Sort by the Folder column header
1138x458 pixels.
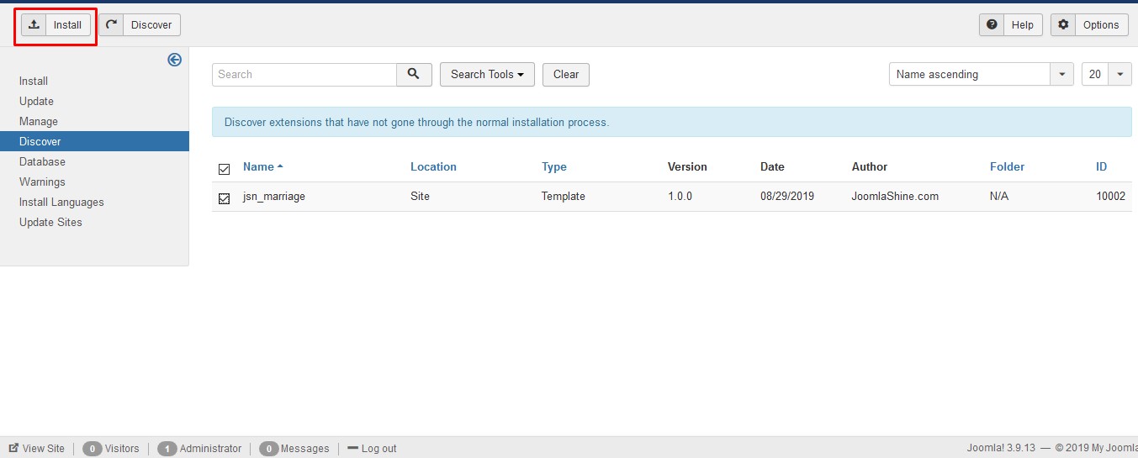coord(1007,167)
